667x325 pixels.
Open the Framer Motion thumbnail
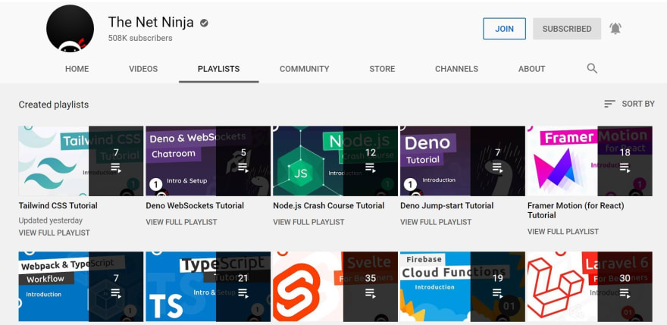590,161
